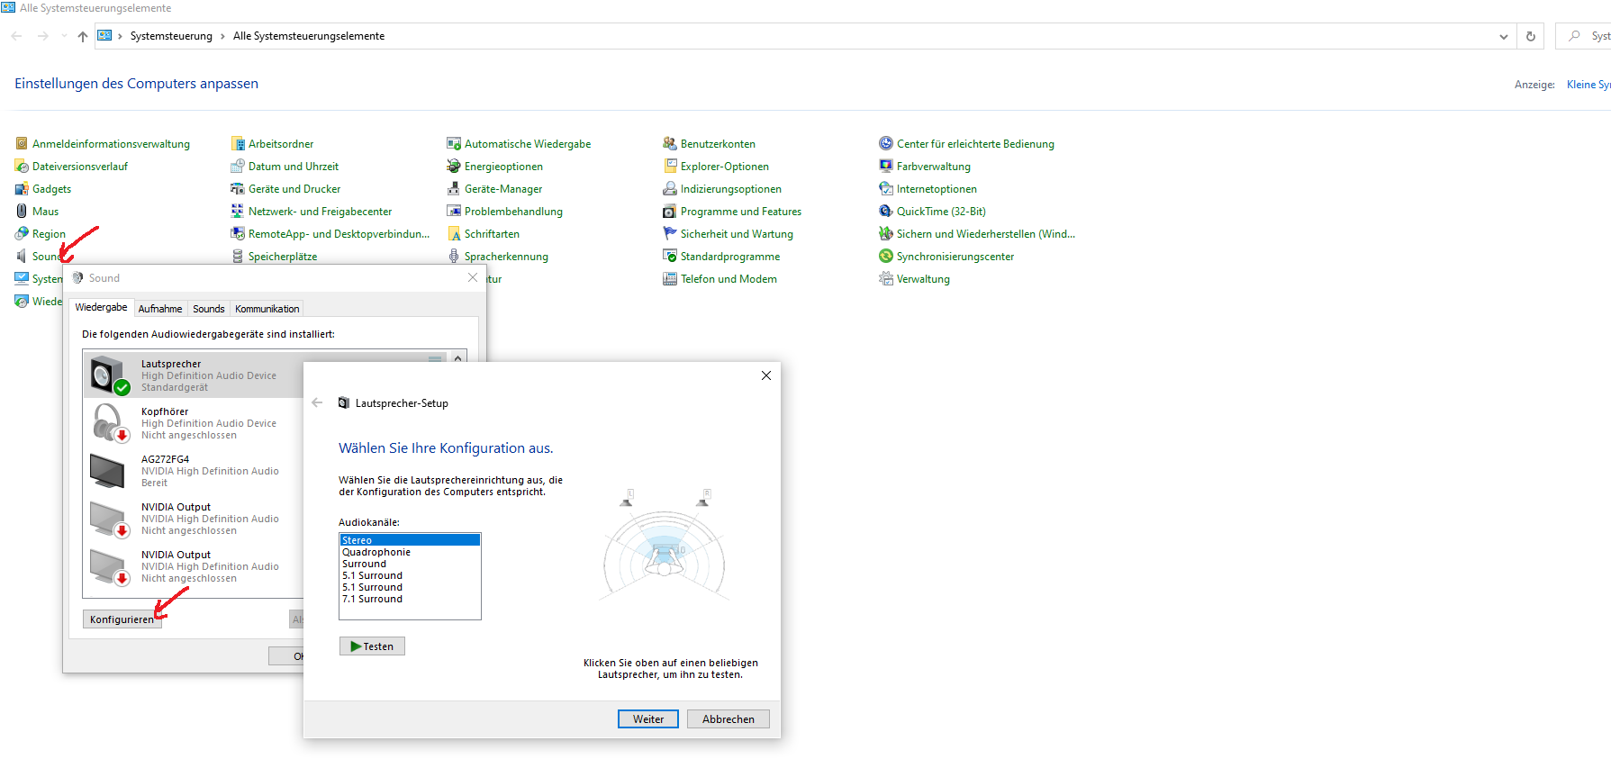Screen dimensions: 1611x759
Task: Open the Energieoptionen icon
Action: (x=454, y=167)
